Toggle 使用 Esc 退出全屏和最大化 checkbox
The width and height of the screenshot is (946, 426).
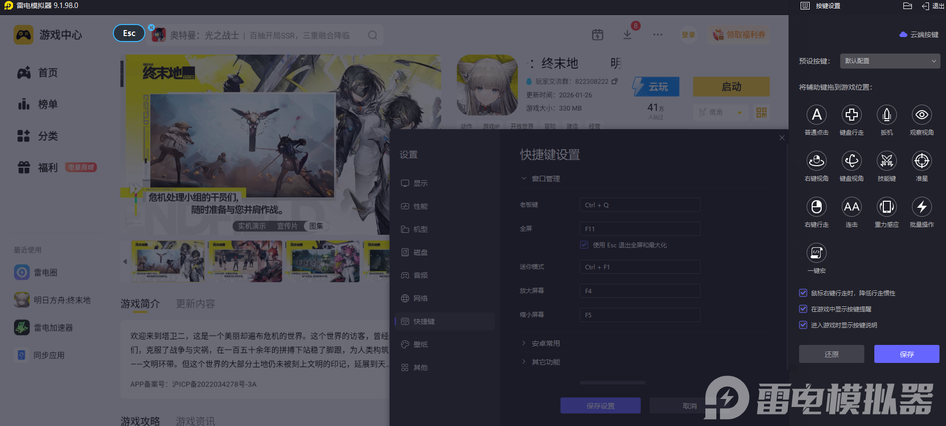point(584,245)
